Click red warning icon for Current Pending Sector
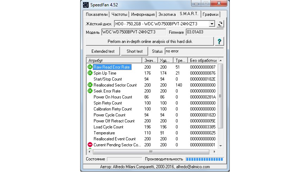292x172 pixels. pos(90,145)
